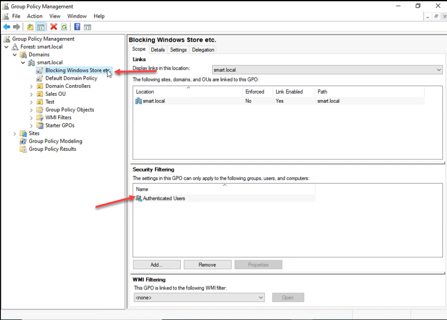This screenshot has width=447, height=320.
Task: Select the Scope tab
Action: (x=139, y=49)
